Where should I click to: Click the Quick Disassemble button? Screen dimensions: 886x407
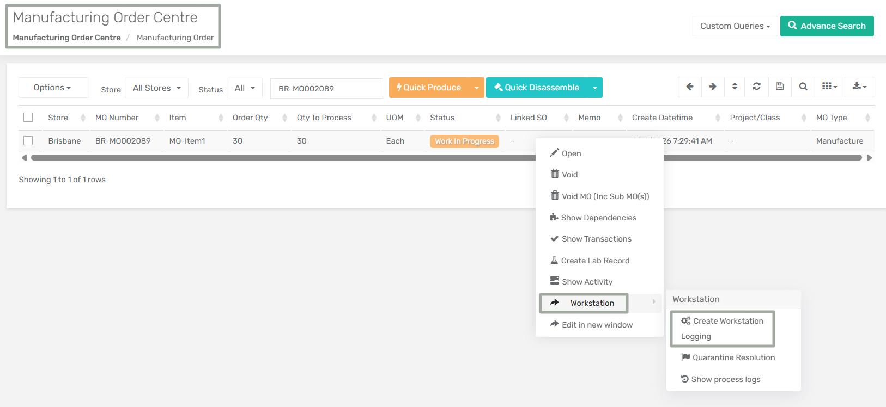pos(536,88)
